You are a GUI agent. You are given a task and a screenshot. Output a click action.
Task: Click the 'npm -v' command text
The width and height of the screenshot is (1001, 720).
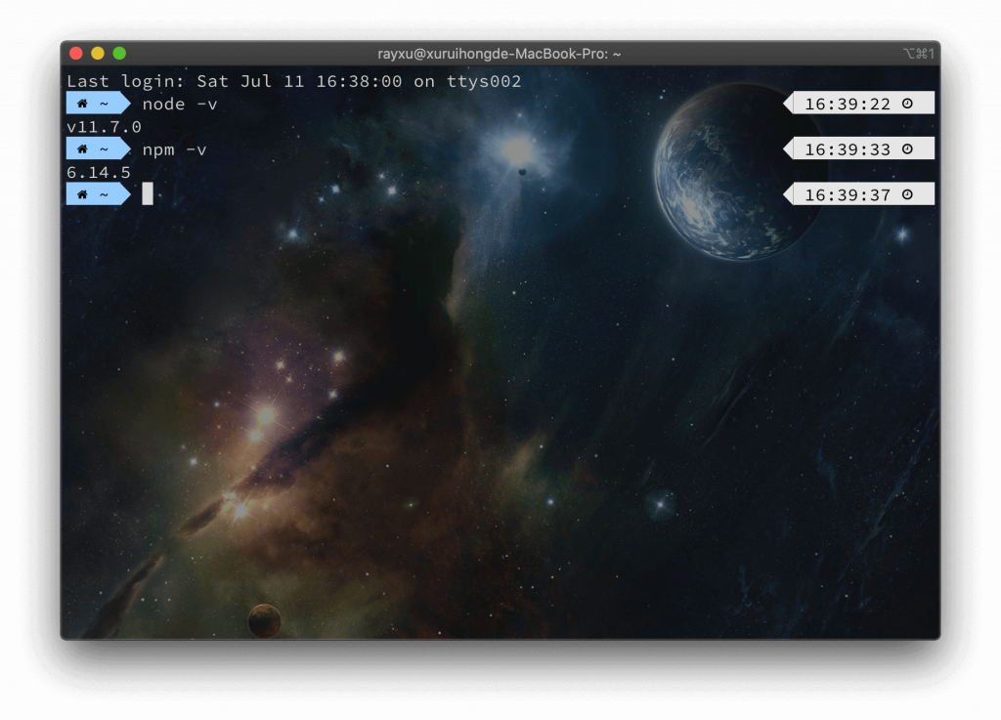tap(174, 149)
